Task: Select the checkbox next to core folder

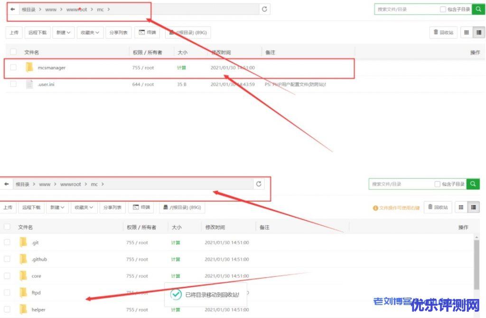Action: point(7,276)
